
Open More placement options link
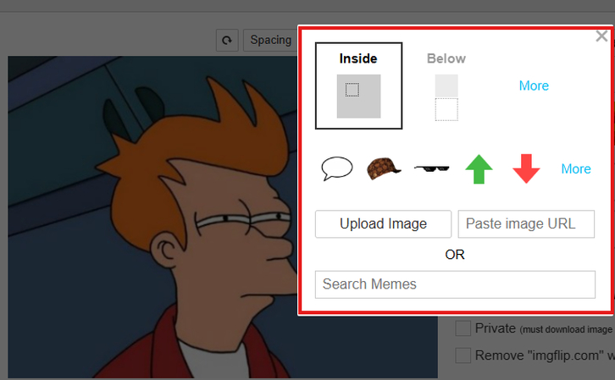(x=534, y=85)
